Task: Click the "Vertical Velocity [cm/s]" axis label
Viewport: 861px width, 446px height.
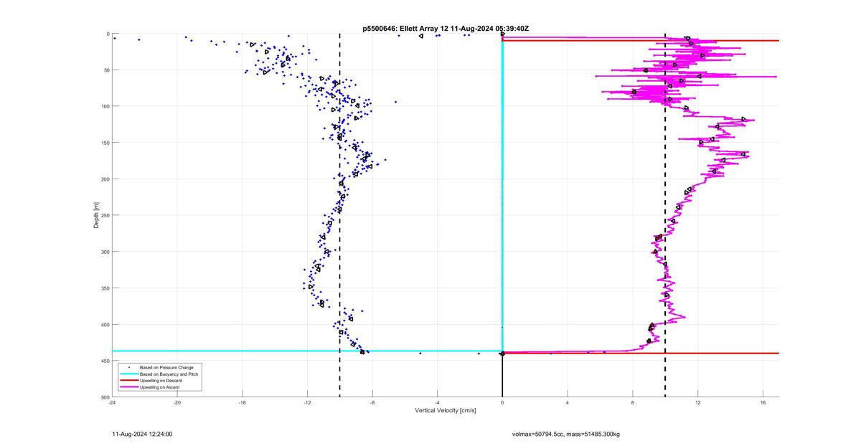Action: tap(446, 410)
